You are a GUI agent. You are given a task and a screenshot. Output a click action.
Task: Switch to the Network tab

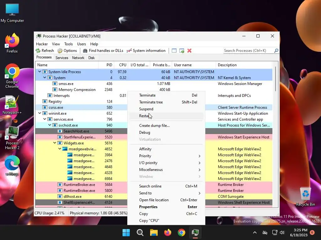pyautogui.click(x=78, y=58)
